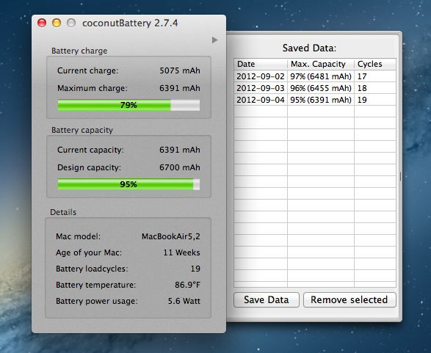431x353 pixels.
Task: Sort by the Max. Capacity column header
Action: coord(321,64)
